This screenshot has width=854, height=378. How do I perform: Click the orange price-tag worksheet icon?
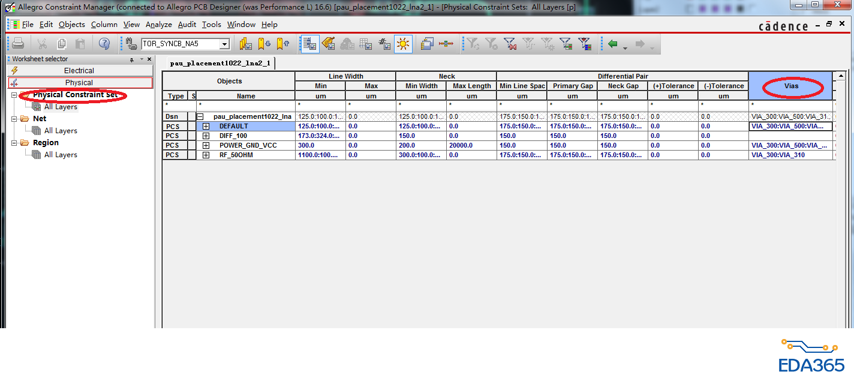328,44
